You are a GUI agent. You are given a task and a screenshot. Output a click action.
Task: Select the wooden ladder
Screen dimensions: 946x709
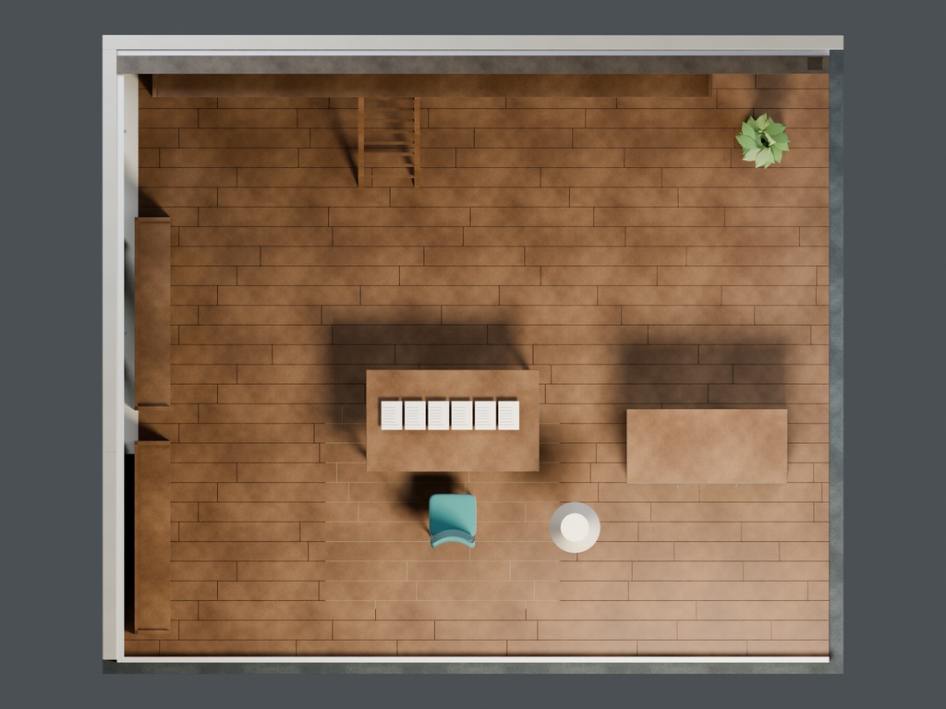click(x=389, y=141)
